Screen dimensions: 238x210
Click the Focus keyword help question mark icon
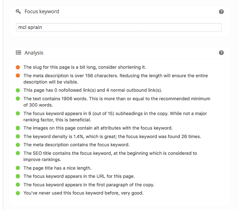[221, 12]
